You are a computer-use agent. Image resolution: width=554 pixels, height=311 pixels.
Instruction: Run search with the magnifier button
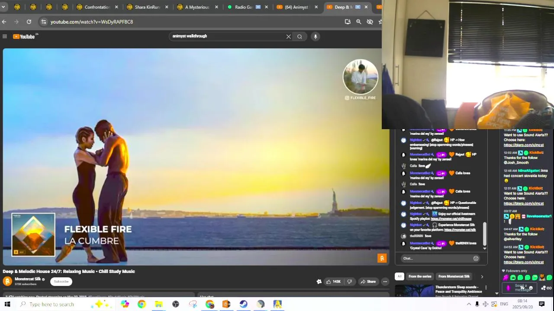300,37
